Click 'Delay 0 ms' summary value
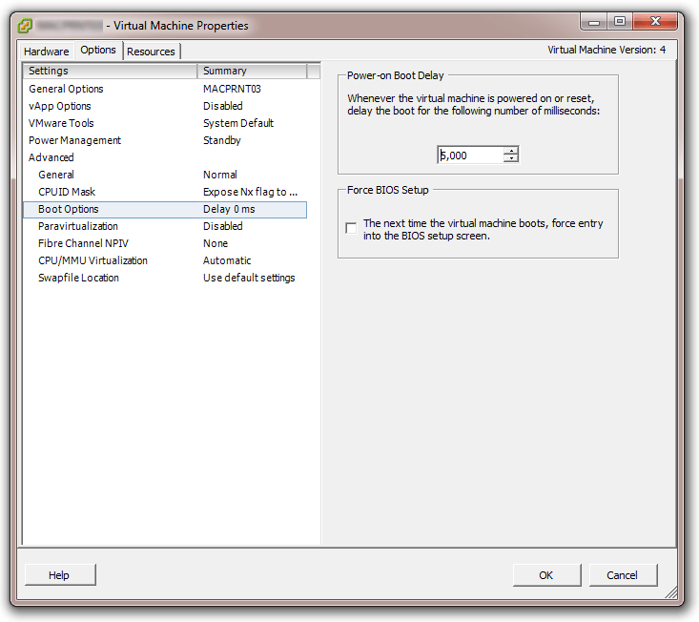Viewport: 699px width, 622px height. [x=229, y=209]
